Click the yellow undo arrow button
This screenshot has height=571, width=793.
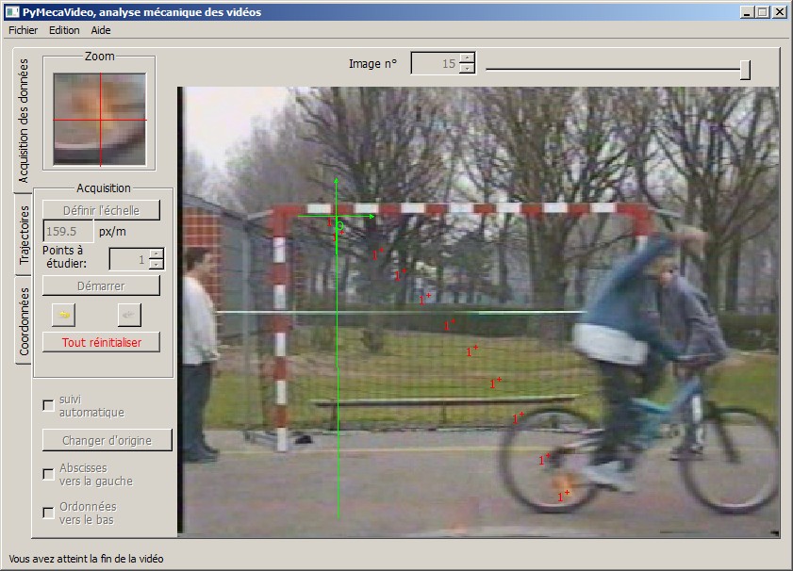pos(62,315)
